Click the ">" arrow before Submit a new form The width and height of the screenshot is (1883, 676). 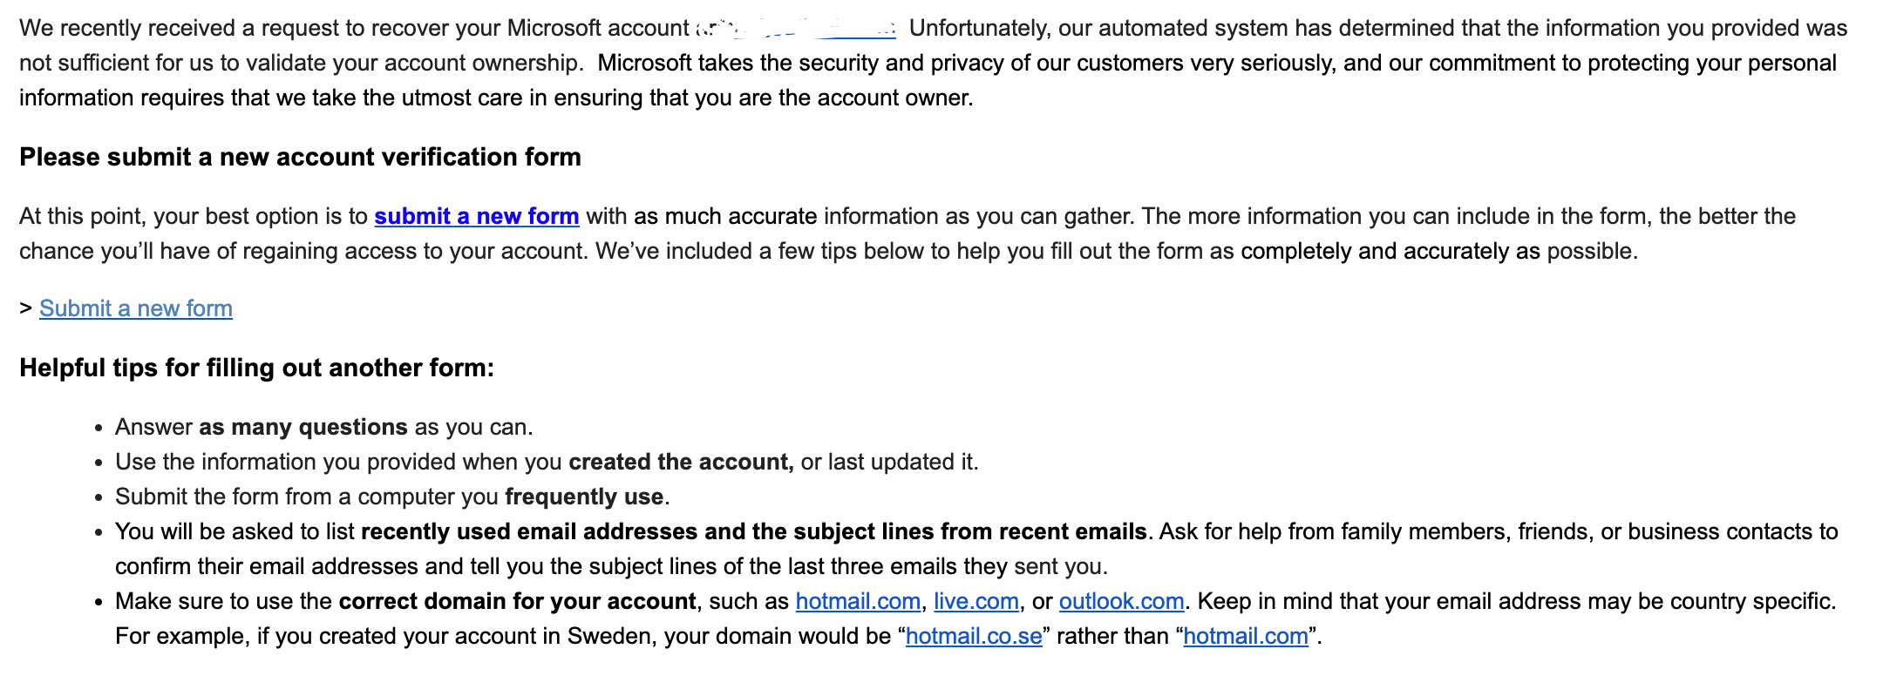(26, 308)
